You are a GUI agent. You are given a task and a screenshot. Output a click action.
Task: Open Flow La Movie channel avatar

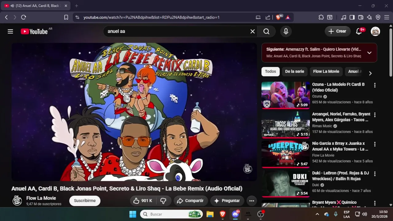pyautogui.click(x=17, y=201)
